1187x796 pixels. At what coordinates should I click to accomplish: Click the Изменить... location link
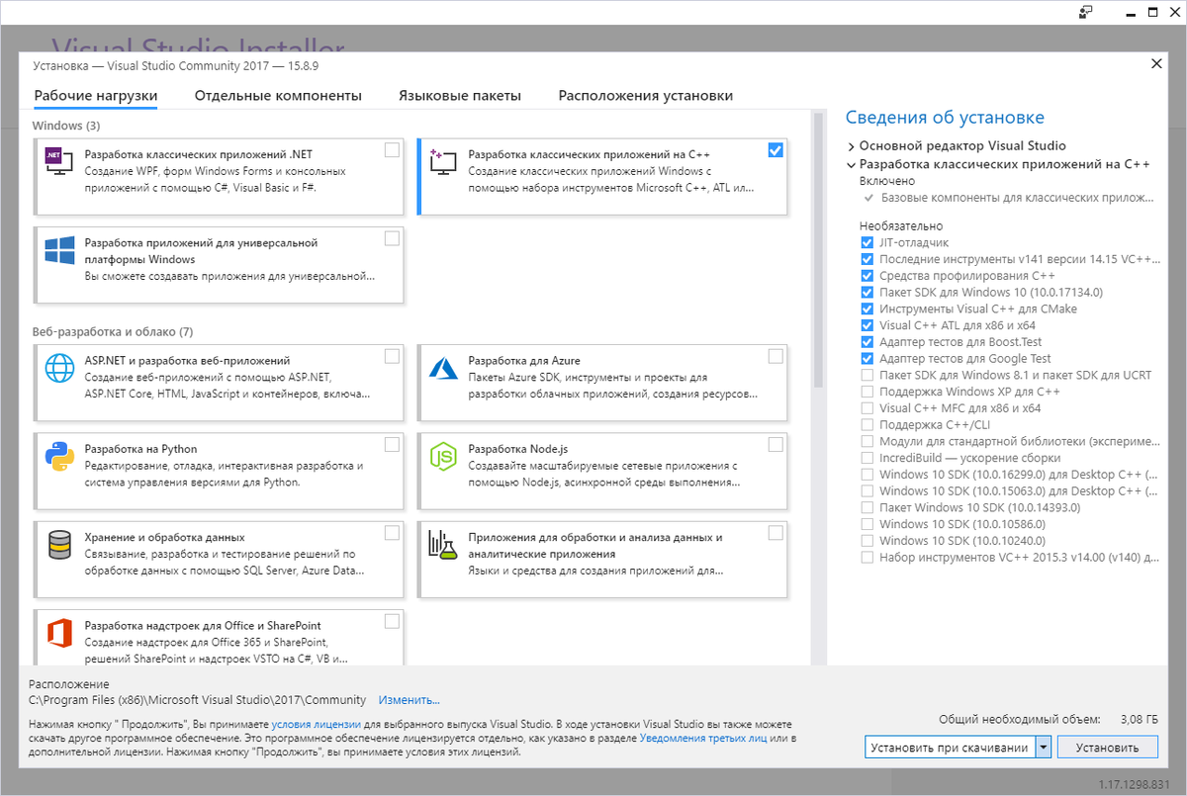tap(409, 700)
